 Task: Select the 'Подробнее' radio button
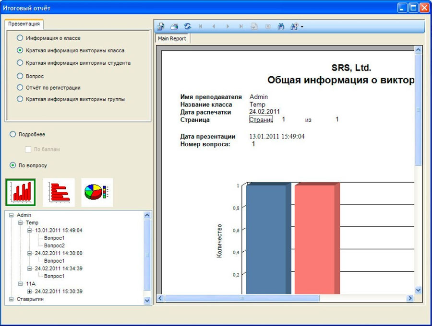(x=13, y=135)
